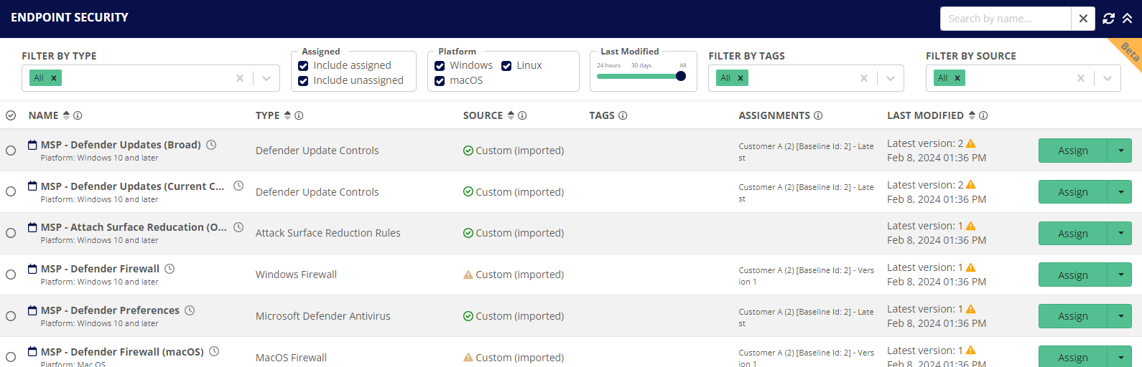Open the MSP - Attach Surface Reducation policy
The width and height of the screenshot is (1142, 367).
point(134,227)
